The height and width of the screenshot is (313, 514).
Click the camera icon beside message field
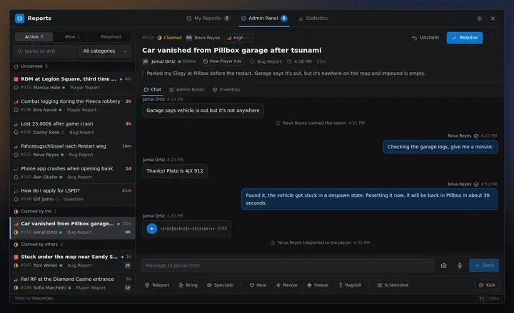coord(443,265)
